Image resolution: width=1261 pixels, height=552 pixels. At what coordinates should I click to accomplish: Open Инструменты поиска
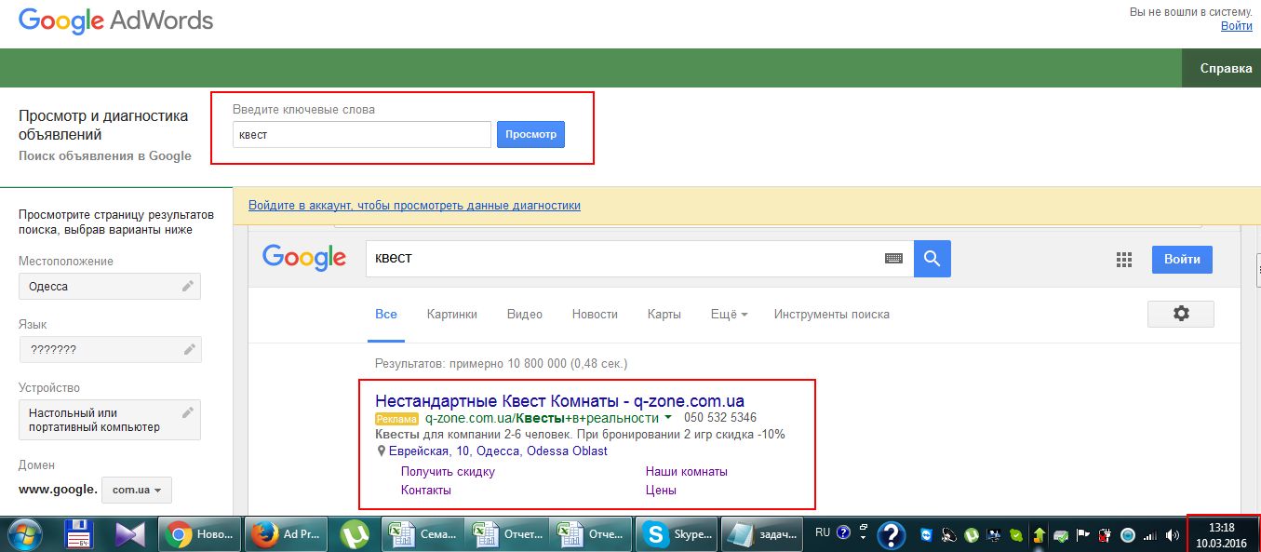coord(832,314)
